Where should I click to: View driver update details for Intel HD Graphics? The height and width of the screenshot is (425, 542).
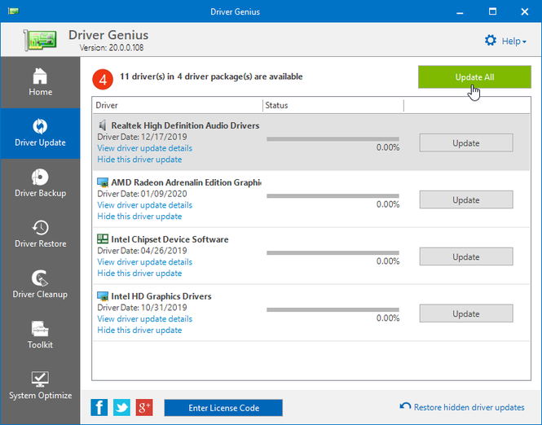[x=144, y=318]
